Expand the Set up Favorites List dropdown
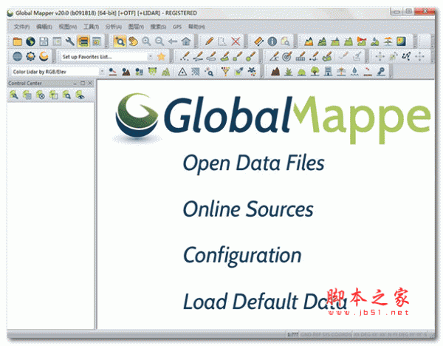The image size is (443, 346). click(x=151, y=57)
